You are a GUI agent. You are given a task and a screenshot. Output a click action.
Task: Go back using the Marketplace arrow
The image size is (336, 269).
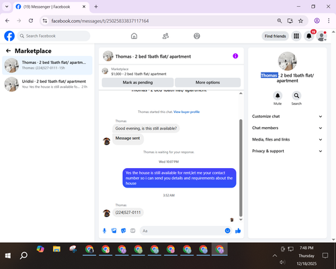[8, 51]
